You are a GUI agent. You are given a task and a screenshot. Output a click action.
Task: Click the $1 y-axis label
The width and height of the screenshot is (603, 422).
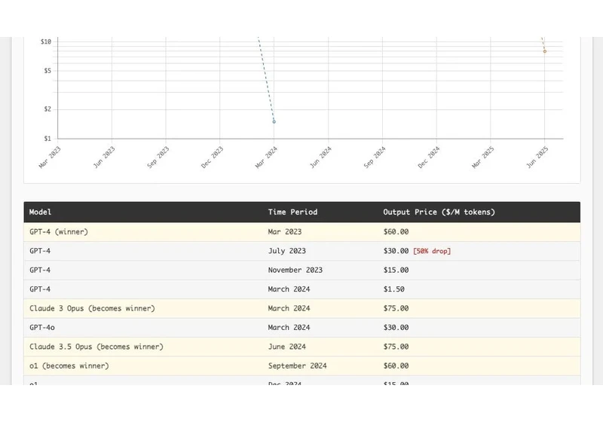47,139
